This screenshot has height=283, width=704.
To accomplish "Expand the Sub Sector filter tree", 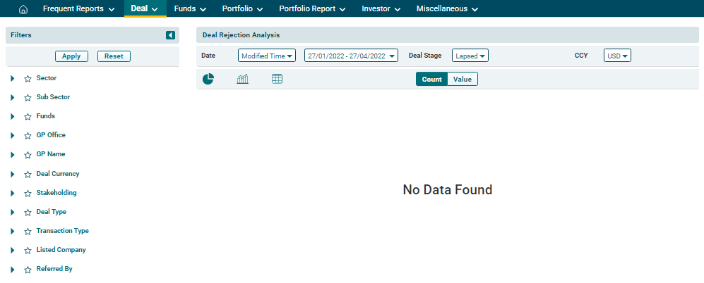I will (x=13, y=98).
